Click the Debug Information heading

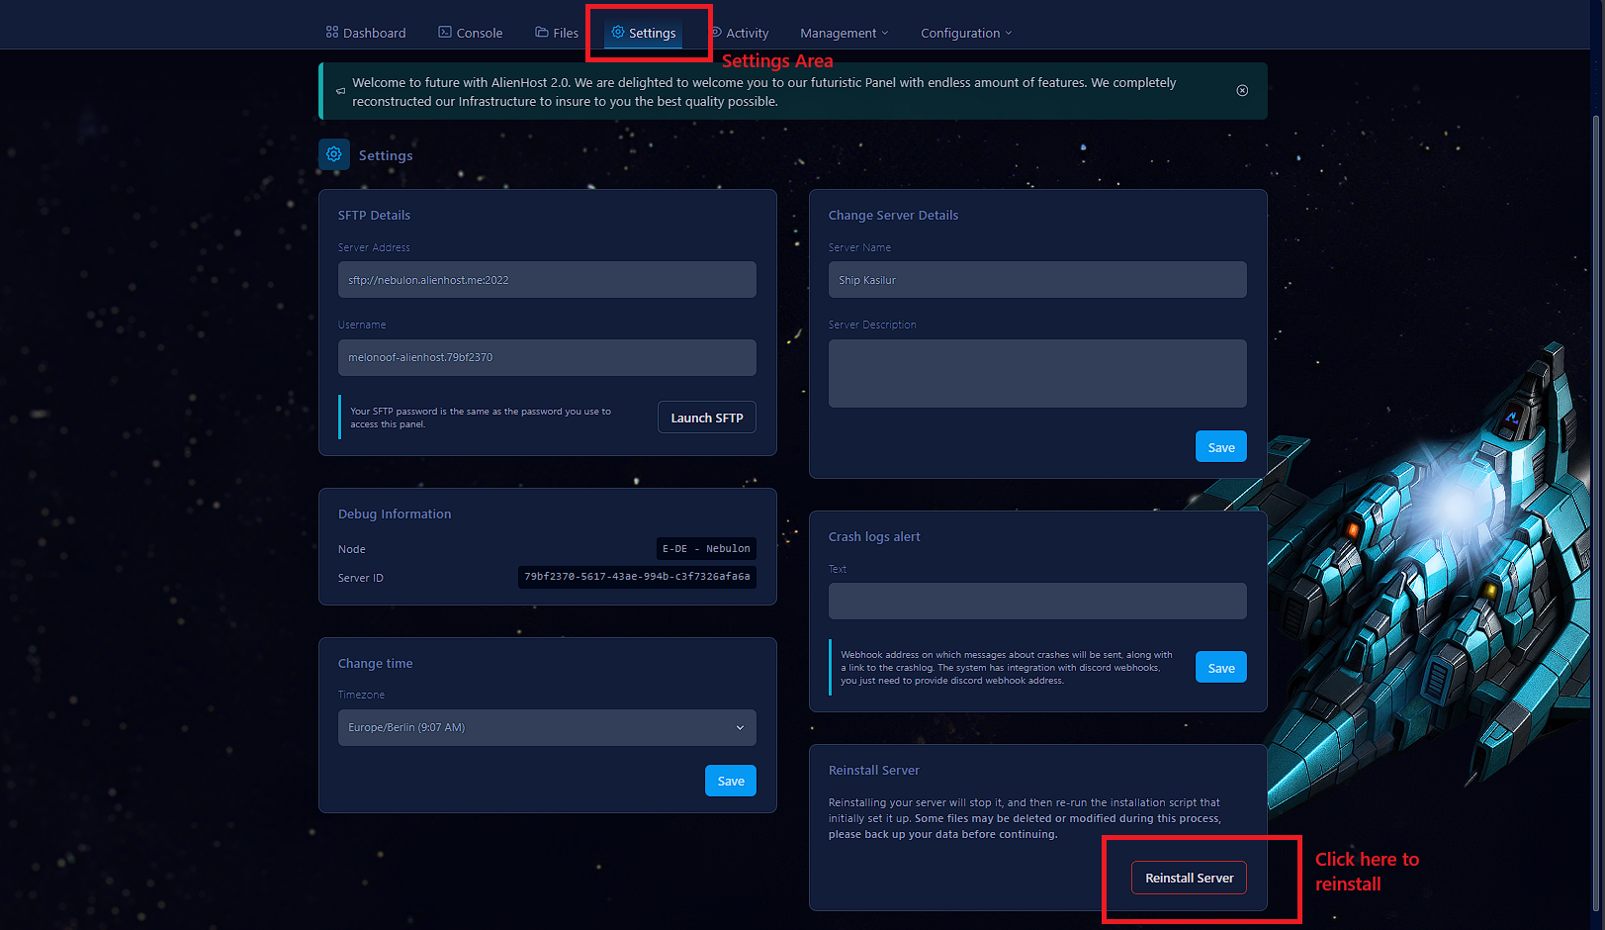[x=395, y=513]
